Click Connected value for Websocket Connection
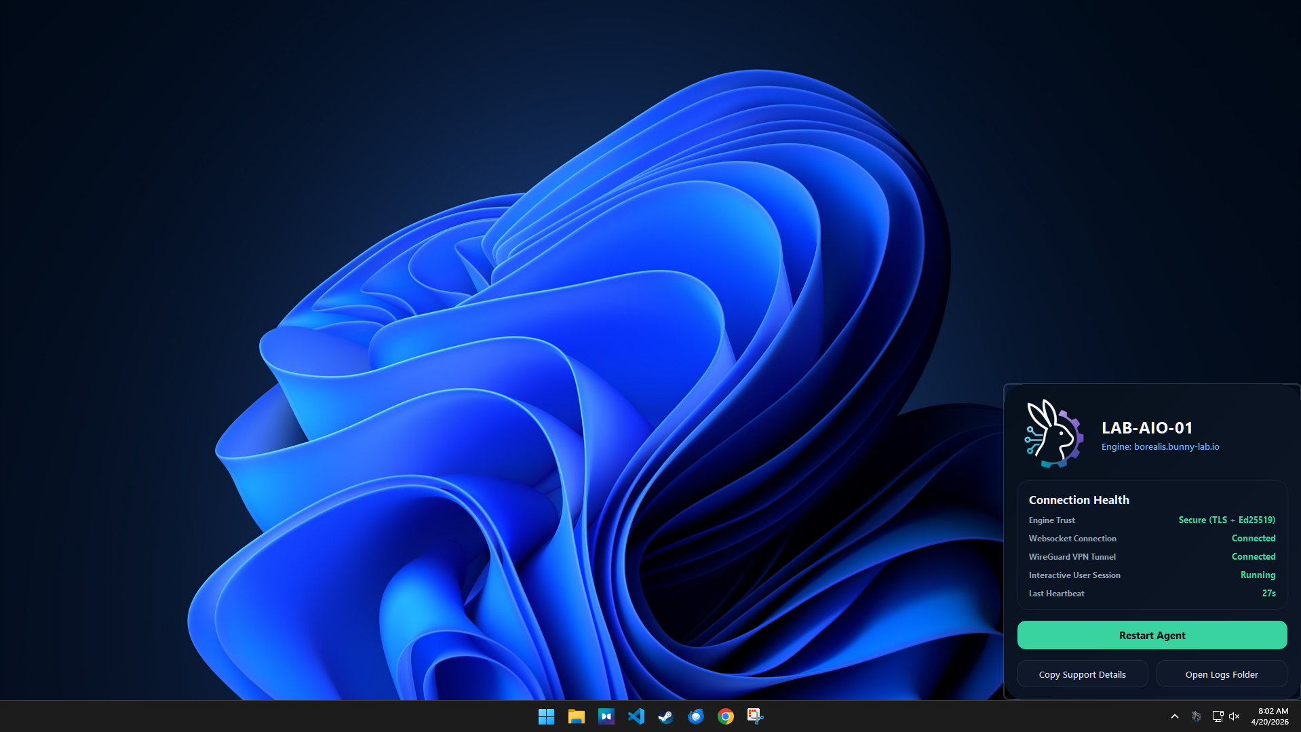Image resolution: width=1301 pixels, height=732 pixels. point(1253,538)
